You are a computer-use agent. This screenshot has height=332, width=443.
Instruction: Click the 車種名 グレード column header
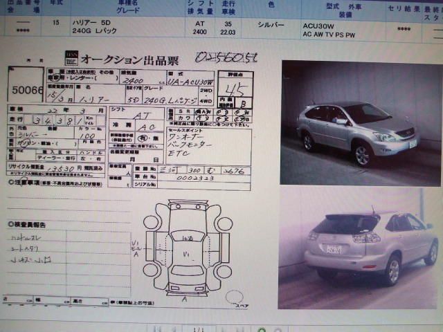pos(128,7)
